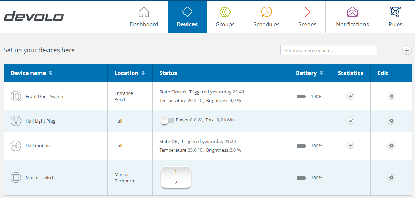Open statistics for Front Door Switch

[350, 96]
